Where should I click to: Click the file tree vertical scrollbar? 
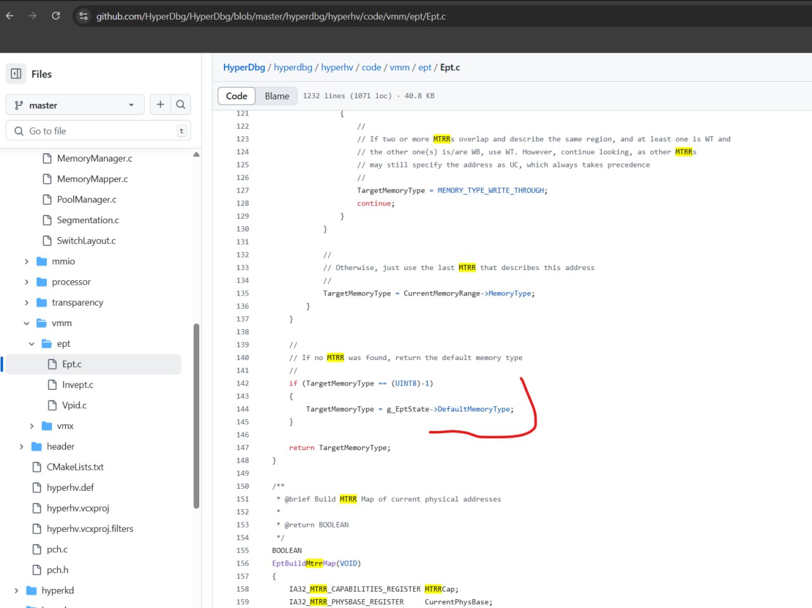click(x=196, y=415)
